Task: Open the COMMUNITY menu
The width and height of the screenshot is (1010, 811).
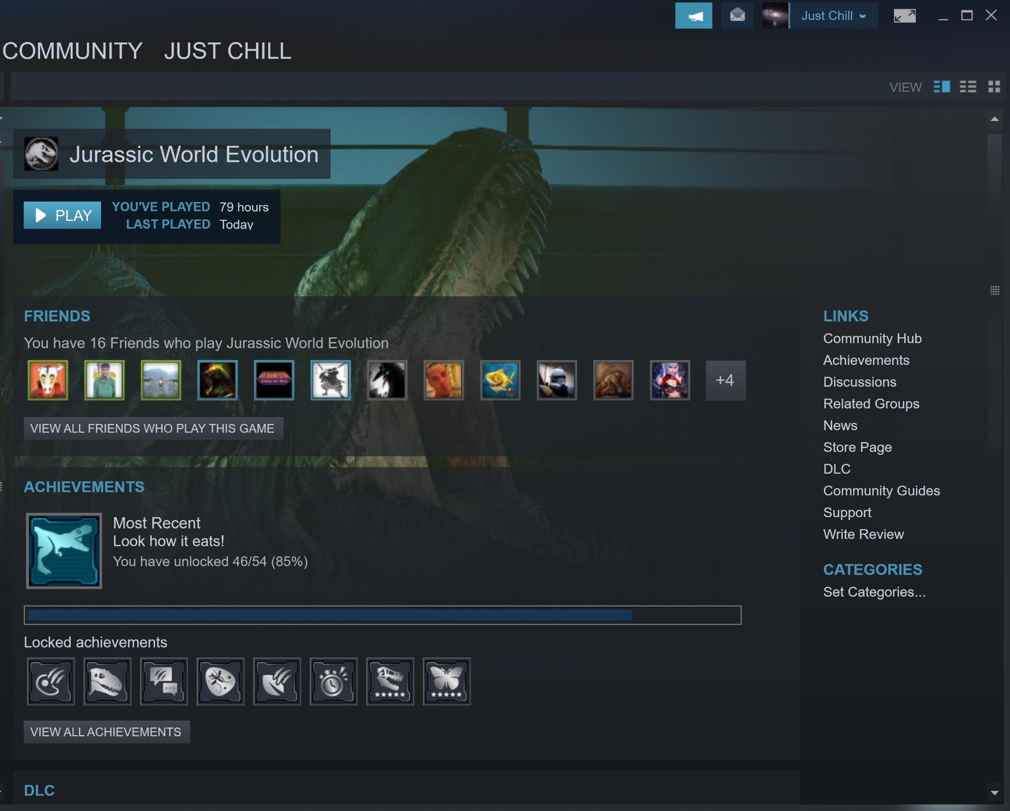Action: tap(72, 51)
